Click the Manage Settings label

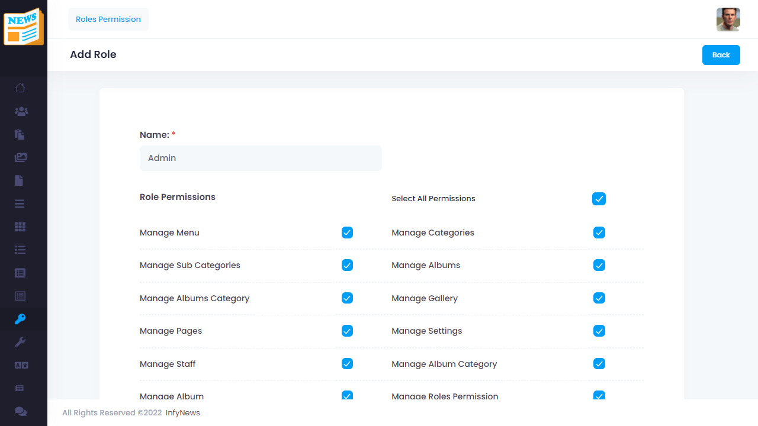[426, 331]
